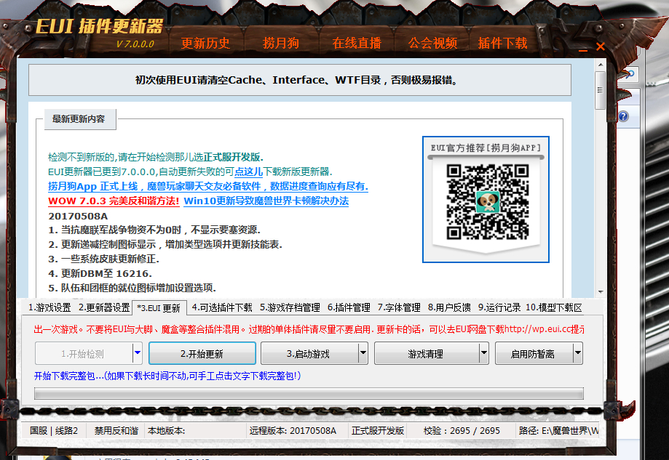Switch to the 1.游戏设置 tab
This screenshot has height=460, width=669.
point(50,307)
